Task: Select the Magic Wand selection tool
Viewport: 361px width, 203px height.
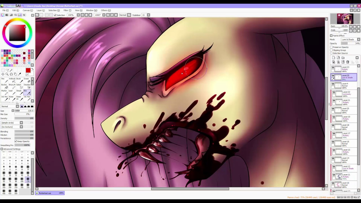Action: pyautogui.click(x=11, y=70)
